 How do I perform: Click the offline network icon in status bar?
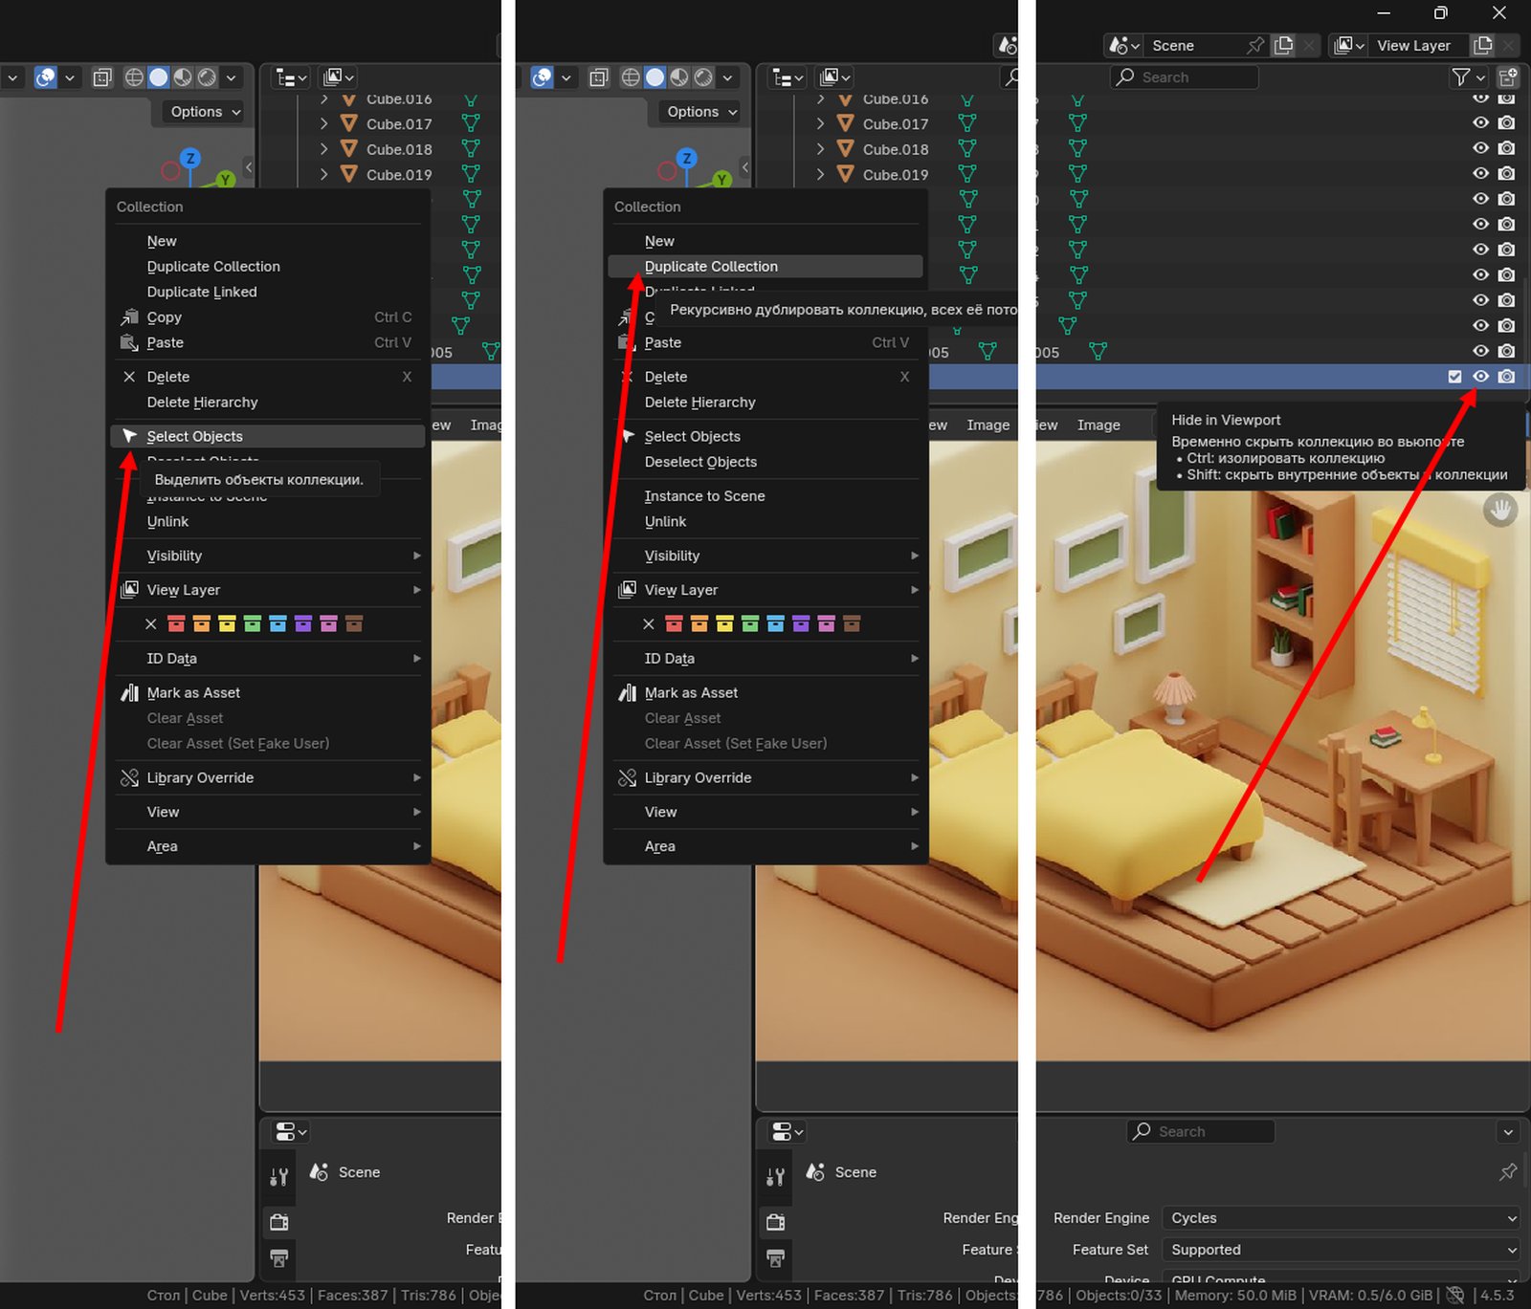1455,1296
